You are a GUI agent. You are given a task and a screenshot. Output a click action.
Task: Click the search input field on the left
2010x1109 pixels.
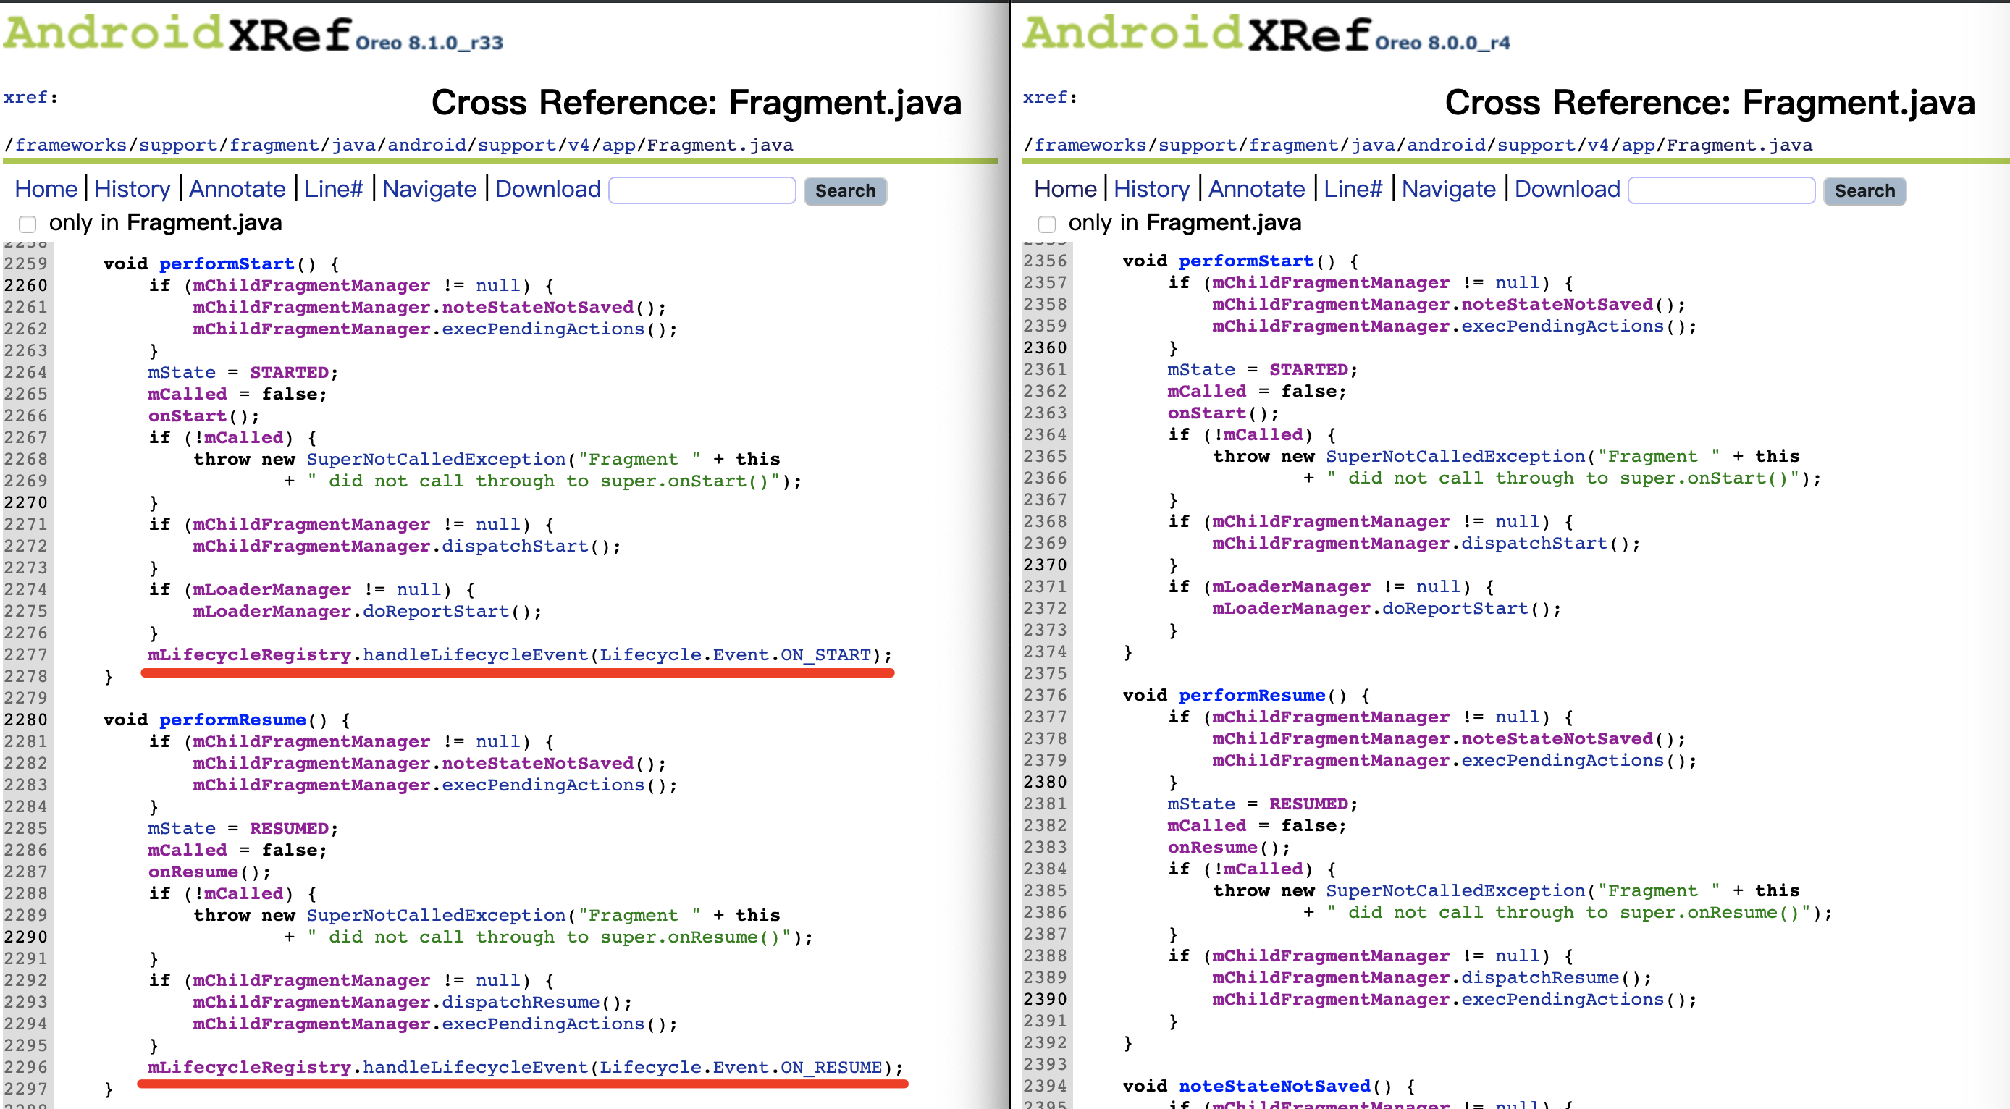click(x=701, y=190)
